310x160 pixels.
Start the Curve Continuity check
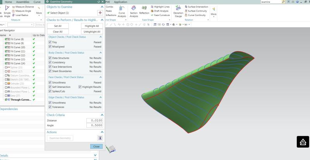click(x=195, y=15)
